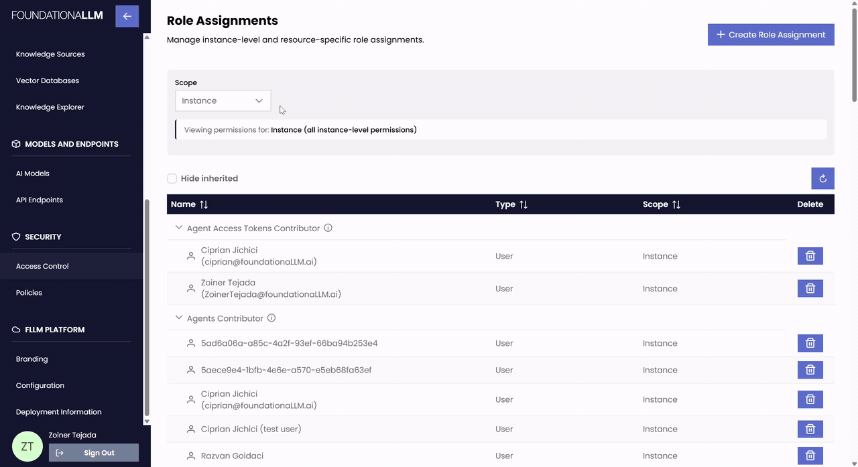This screenshot has height=467, width=858.
Task: Click the refresh role assignments icon button
Action: coord(822,178)
